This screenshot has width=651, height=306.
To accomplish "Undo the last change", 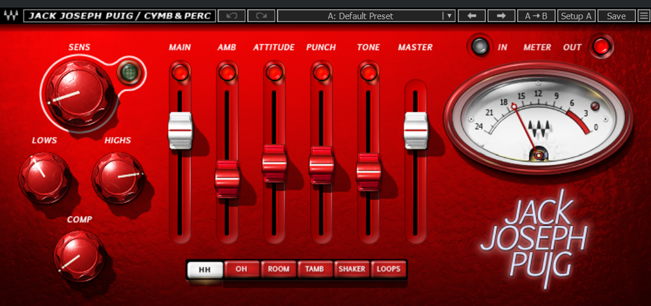I will (231, 16).
